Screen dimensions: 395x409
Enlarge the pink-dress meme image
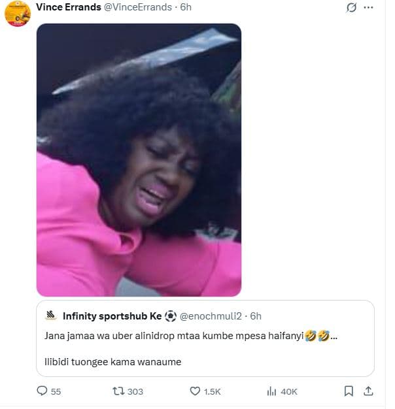coord(139,160)
